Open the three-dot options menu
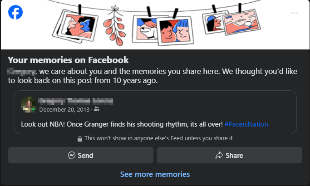 (294, 13)
